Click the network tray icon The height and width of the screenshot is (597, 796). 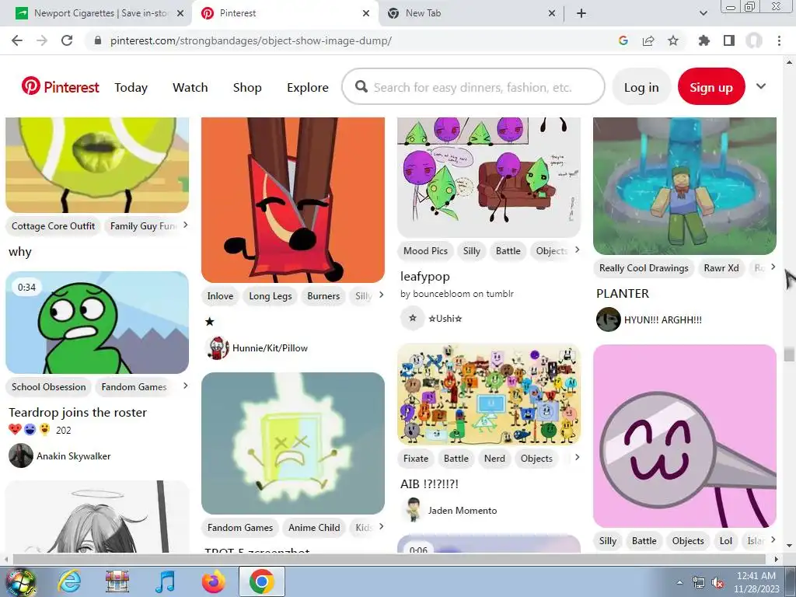click(x=699, y=582)
